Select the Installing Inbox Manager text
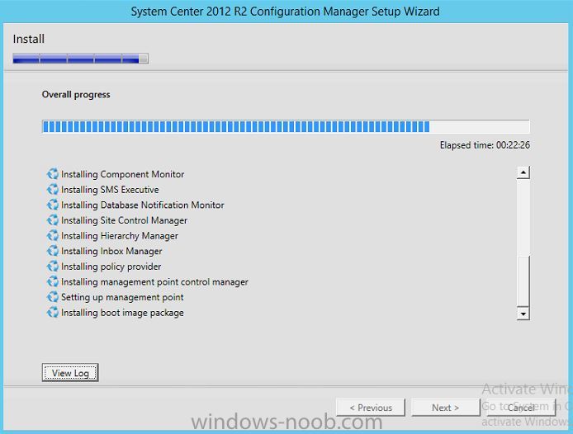Screen dimensions: 573x434 (111, 251)
